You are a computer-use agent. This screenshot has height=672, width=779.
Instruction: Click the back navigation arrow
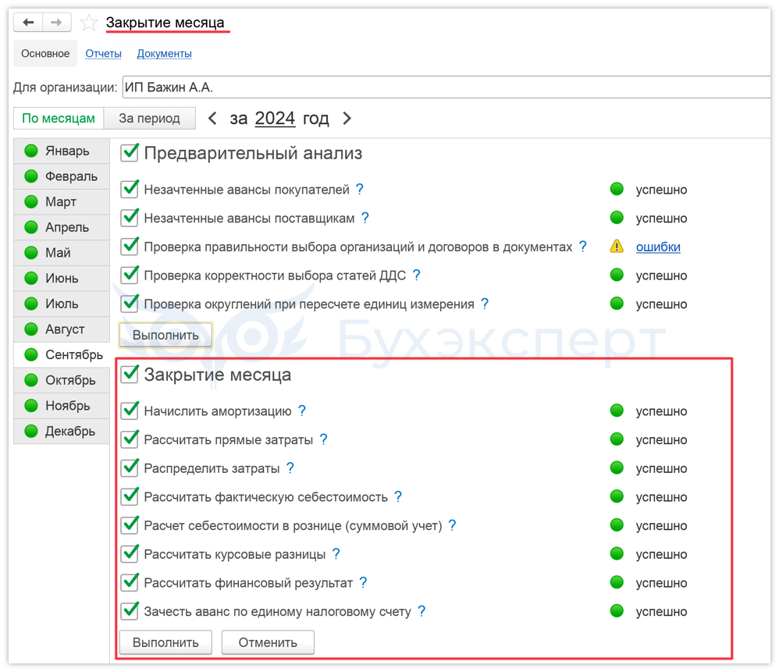[x=28, y=23]
